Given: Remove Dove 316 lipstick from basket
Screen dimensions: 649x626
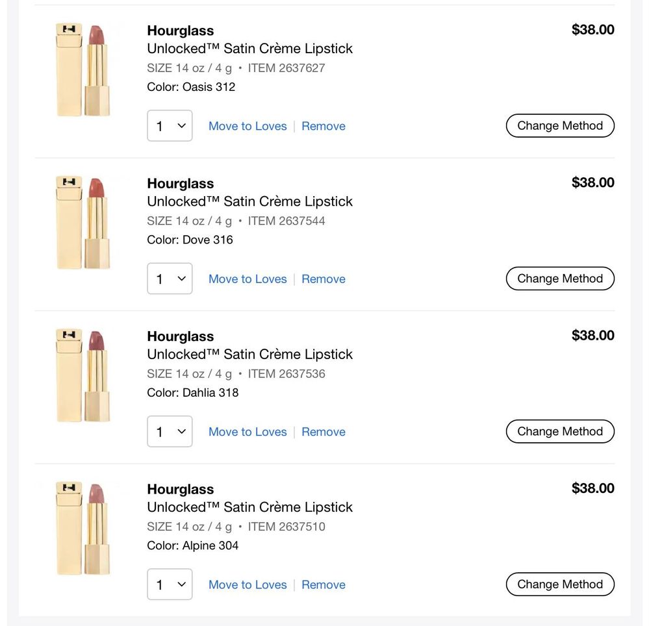Looking at the screenshot, I should (324, 279).
